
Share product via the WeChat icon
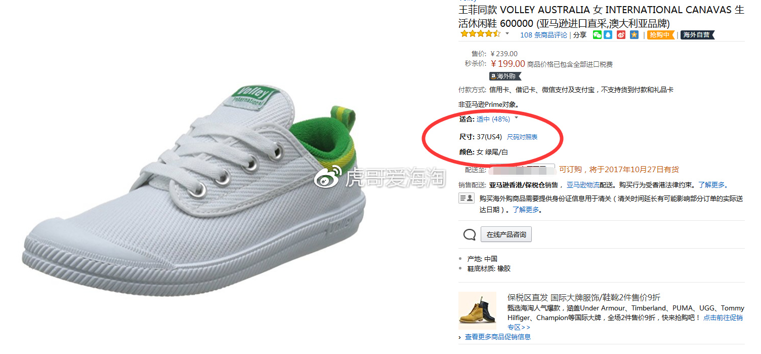coord(598,35)
